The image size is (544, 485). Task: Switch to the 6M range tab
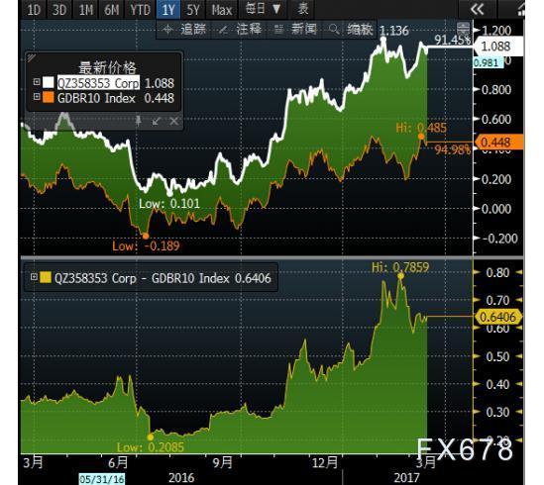[112, 9]
